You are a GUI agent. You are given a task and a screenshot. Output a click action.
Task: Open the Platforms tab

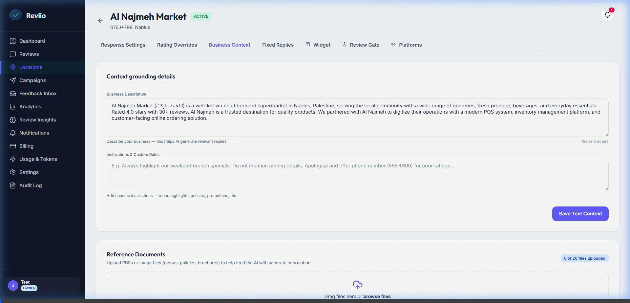coord(407,45)
